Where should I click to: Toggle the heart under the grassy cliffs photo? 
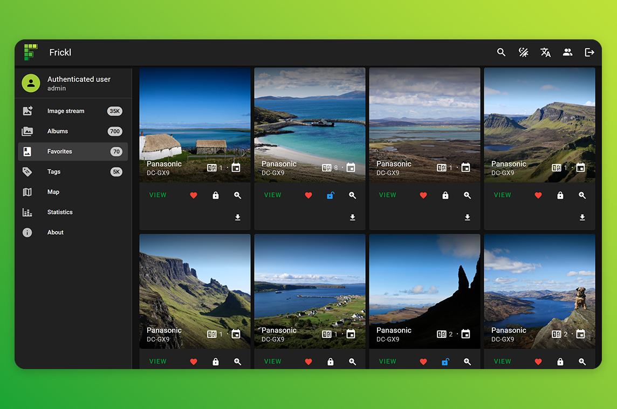(x=194, y=362)
